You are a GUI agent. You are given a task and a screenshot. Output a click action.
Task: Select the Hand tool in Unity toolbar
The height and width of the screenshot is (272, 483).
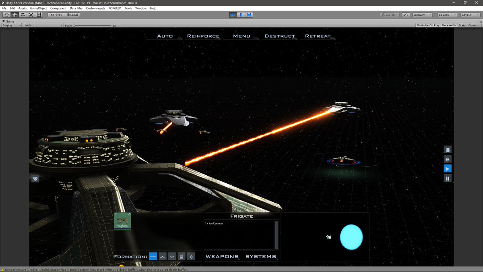click(x=6, y=15)
